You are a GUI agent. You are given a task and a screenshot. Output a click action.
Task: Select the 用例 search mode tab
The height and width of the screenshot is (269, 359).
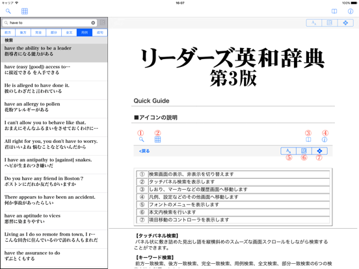(x=85, y=32)
